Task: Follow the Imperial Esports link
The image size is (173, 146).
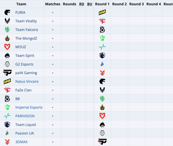Action: pos(29,107)
